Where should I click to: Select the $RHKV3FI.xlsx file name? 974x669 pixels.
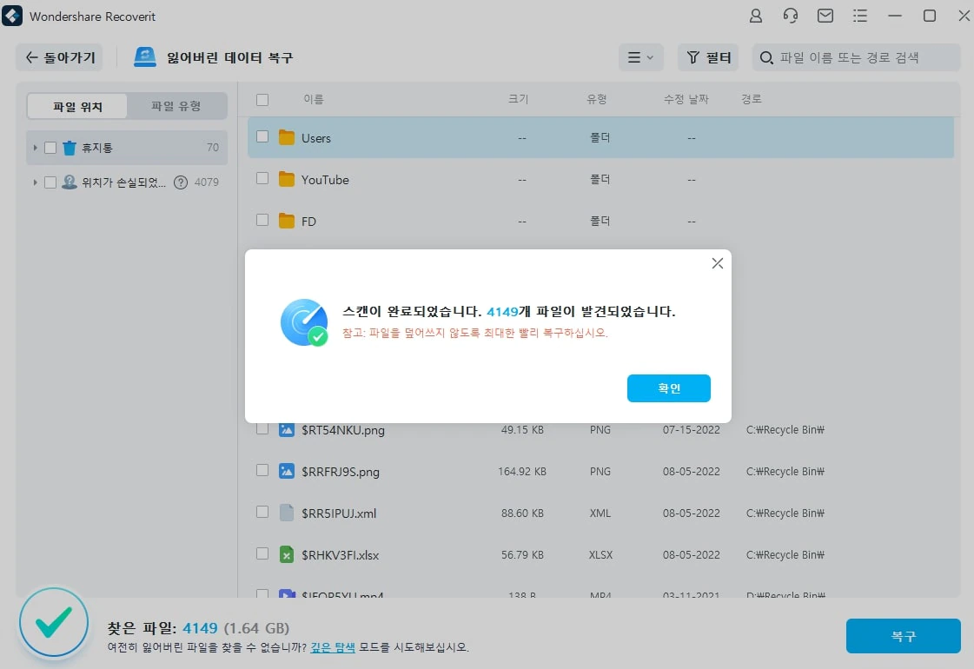pos(341,554)
